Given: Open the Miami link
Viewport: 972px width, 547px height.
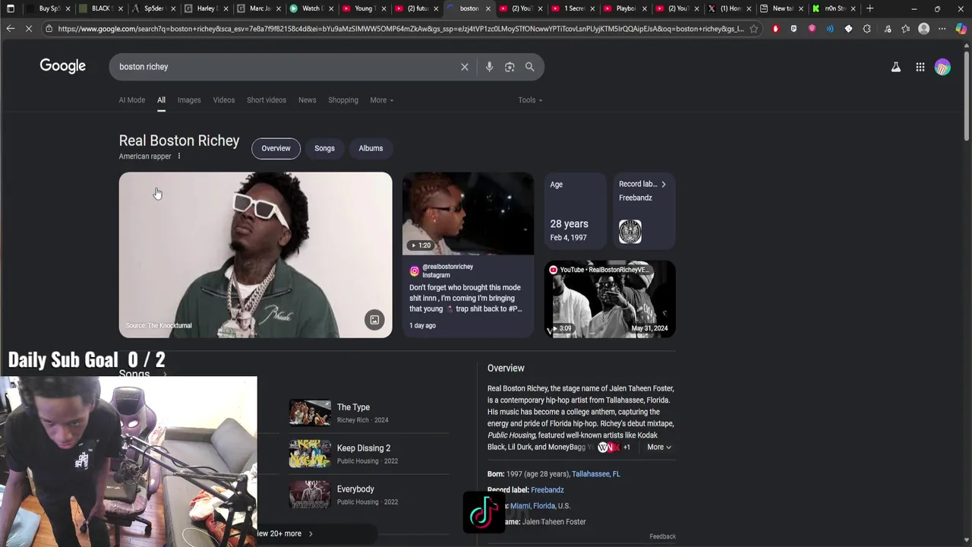Looking at the screenshot, I should [520, 506].
